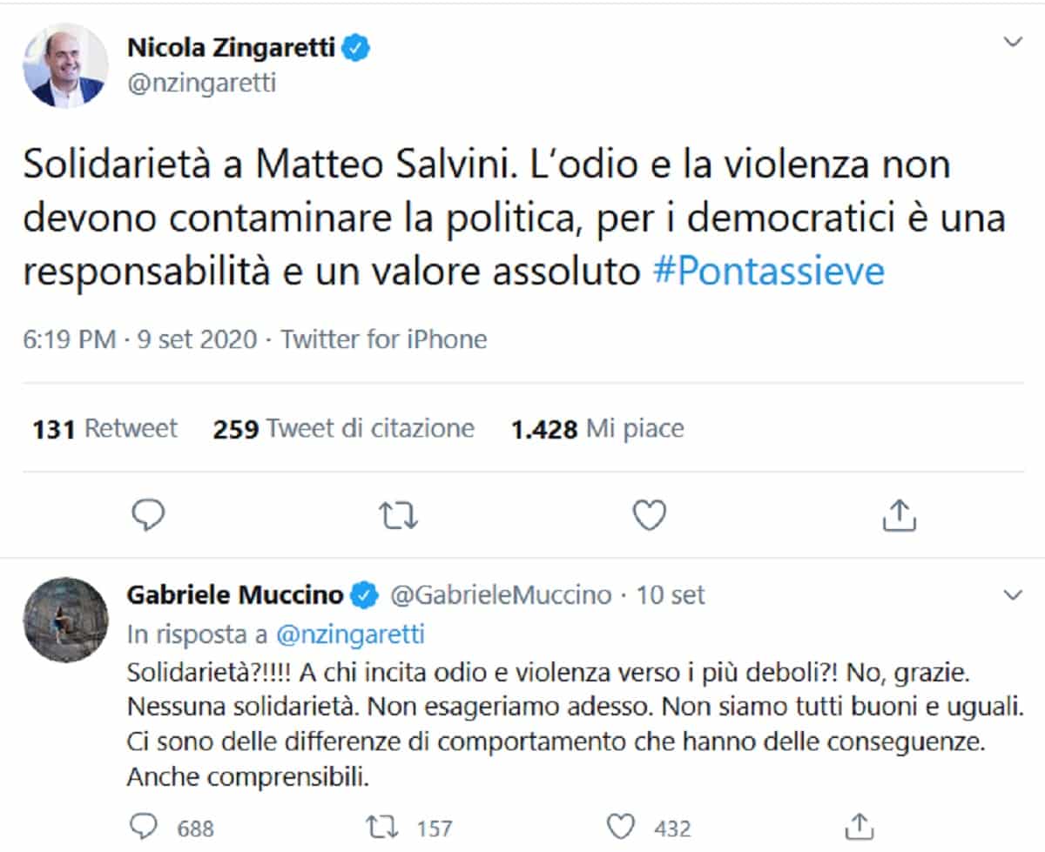
Task: Open the @nzingaretti mention in the reply
Action: 349,634
